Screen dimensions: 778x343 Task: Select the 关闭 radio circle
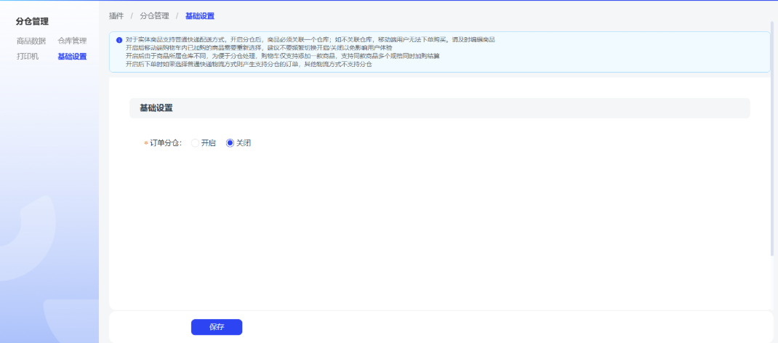coord(230,143)
